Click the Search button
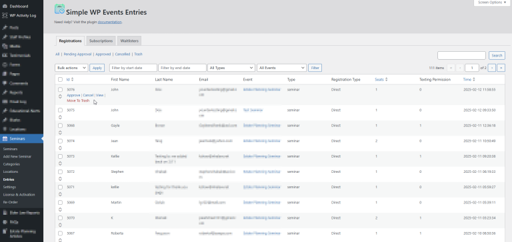The image size is (512, 242). tap(497, 55)
